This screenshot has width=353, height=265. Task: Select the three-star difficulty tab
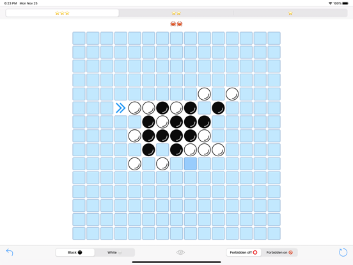(x=62, y=13)
